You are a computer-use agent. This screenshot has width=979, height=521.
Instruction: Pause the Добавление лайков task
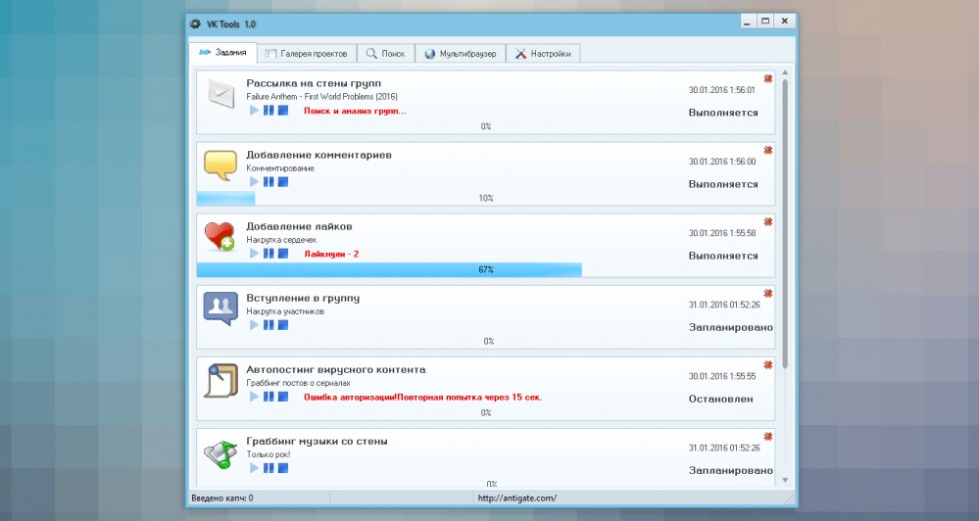pos(269,254)
